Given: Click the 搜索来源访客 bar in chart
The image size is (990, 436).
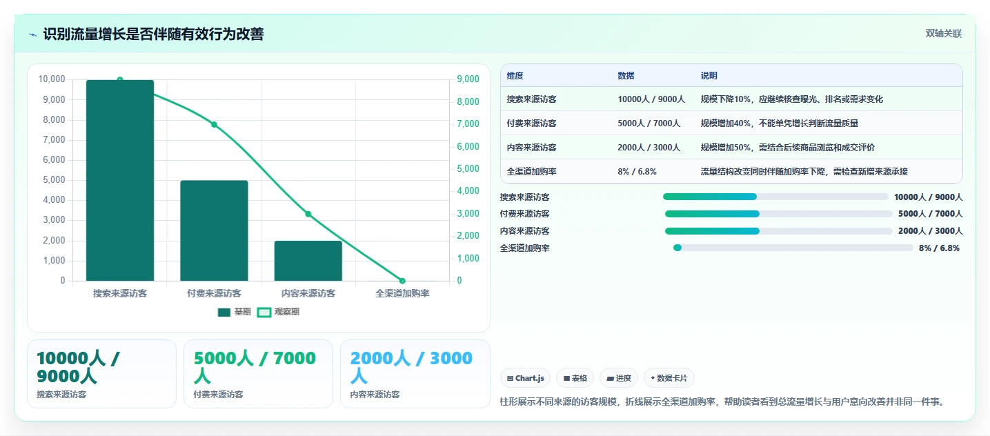Looking at the screenshot, I should (x=120, y=181).
